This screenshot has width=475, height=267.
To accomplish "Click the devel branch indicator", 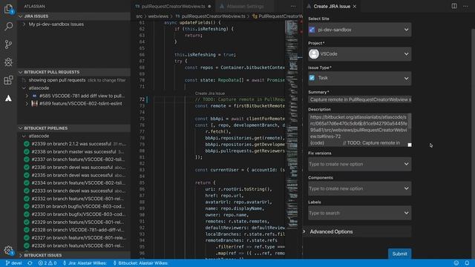I will point(13,263).
